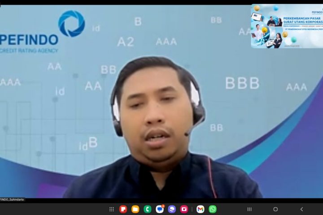Open the green Phone app icon
This screenshot has height=215, width=323.
click(148, 209)
